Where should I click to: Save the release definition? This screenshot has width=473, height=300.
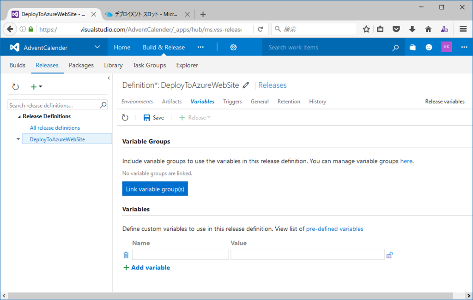pyautogui.click(x=154, y=118)
